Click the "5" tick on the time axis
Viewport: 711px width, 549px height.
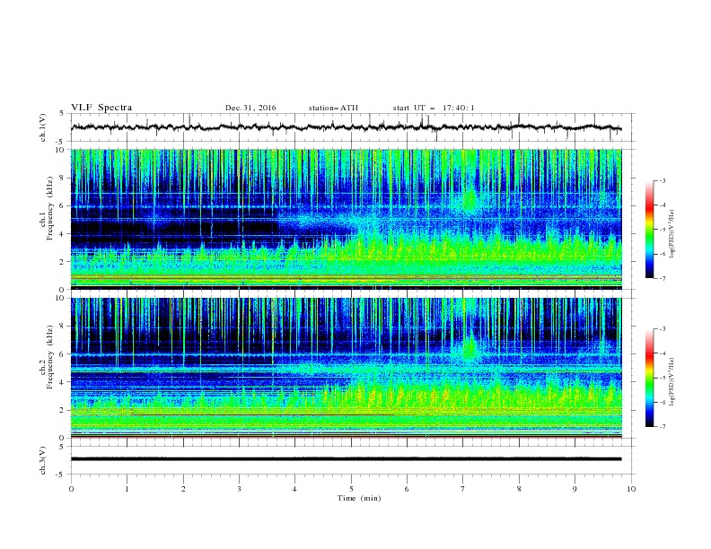coord(351,489)
